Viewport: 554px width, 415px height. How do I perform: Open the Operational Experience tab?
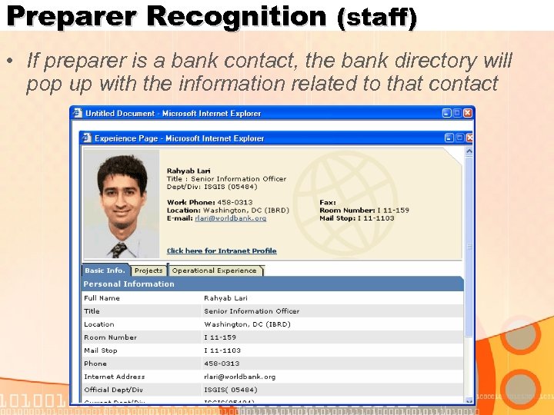click(215, 271)
